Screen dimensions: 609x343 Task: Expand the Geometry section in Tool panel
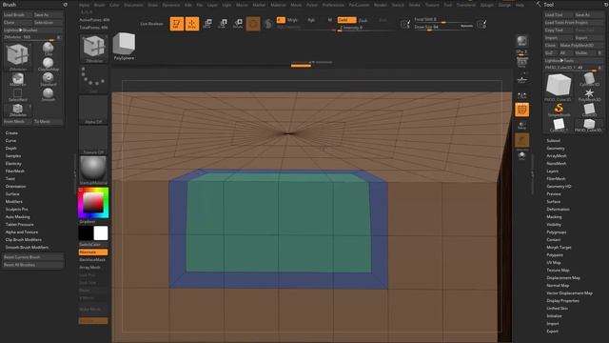pos(556,149)
